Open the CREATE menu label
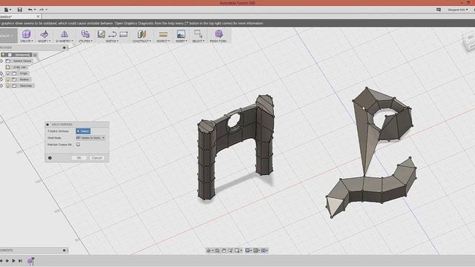 click(27, 41)
